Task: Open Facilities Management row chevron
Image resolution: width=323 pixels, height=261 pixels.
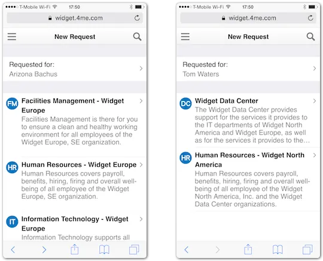Action: pos(141,101)
